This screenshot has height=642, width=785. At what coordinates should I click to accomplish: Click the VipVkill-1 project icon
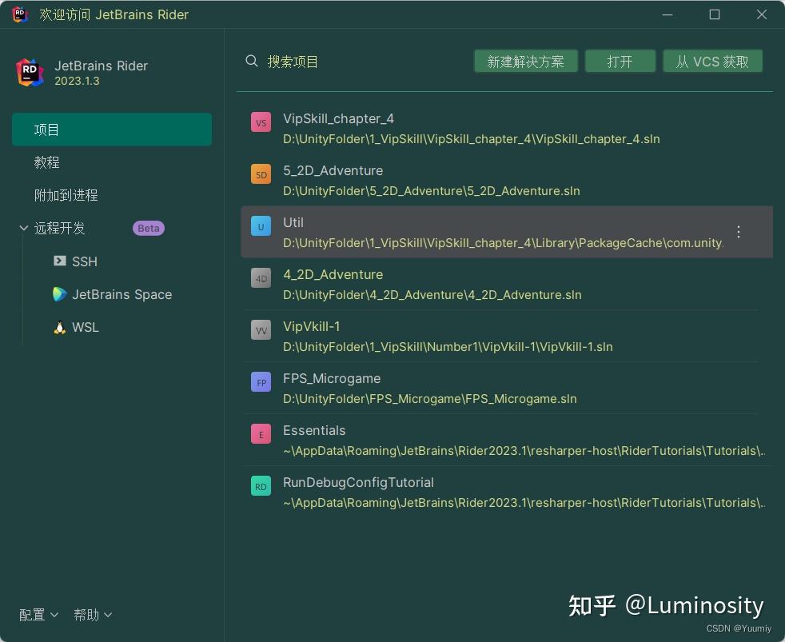click(x=261, y=330)
